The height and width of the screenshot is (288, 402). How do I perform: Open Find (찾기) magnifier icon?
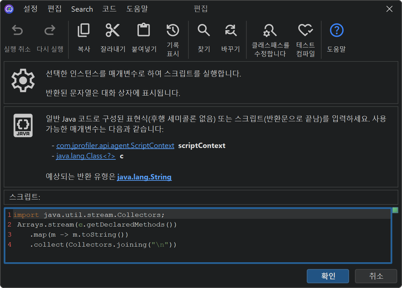(204, 30)
